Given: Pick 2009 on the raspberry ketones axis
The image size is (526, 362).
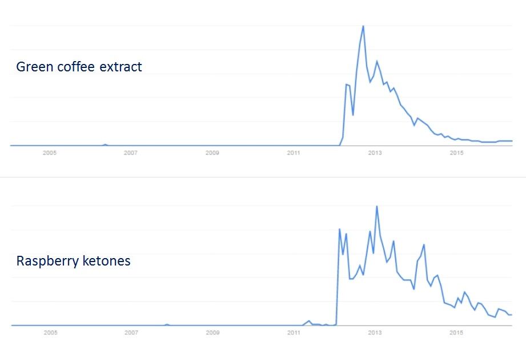Looking at the screenshot, I should (212, 332).
